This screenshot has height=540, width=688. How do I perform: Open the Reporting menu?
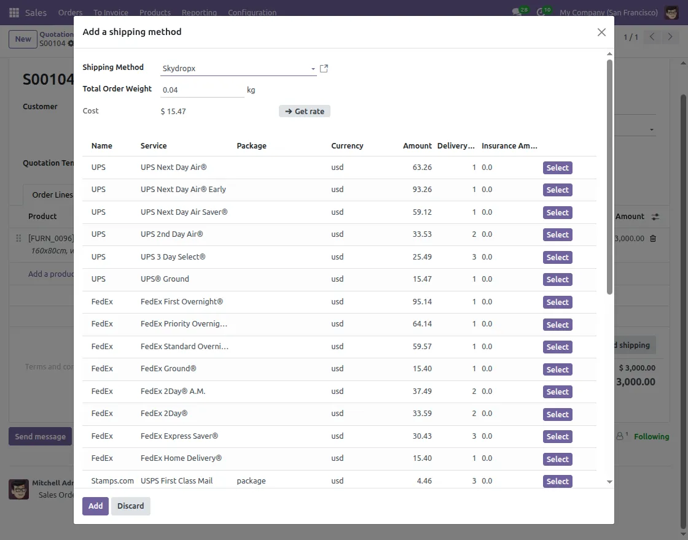(x=200, y=12)
